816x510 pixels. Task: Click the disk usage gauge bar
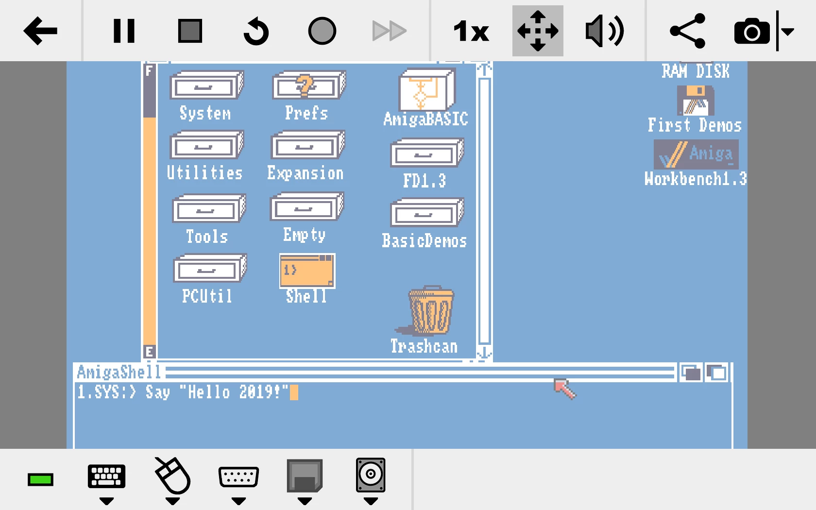150,211
